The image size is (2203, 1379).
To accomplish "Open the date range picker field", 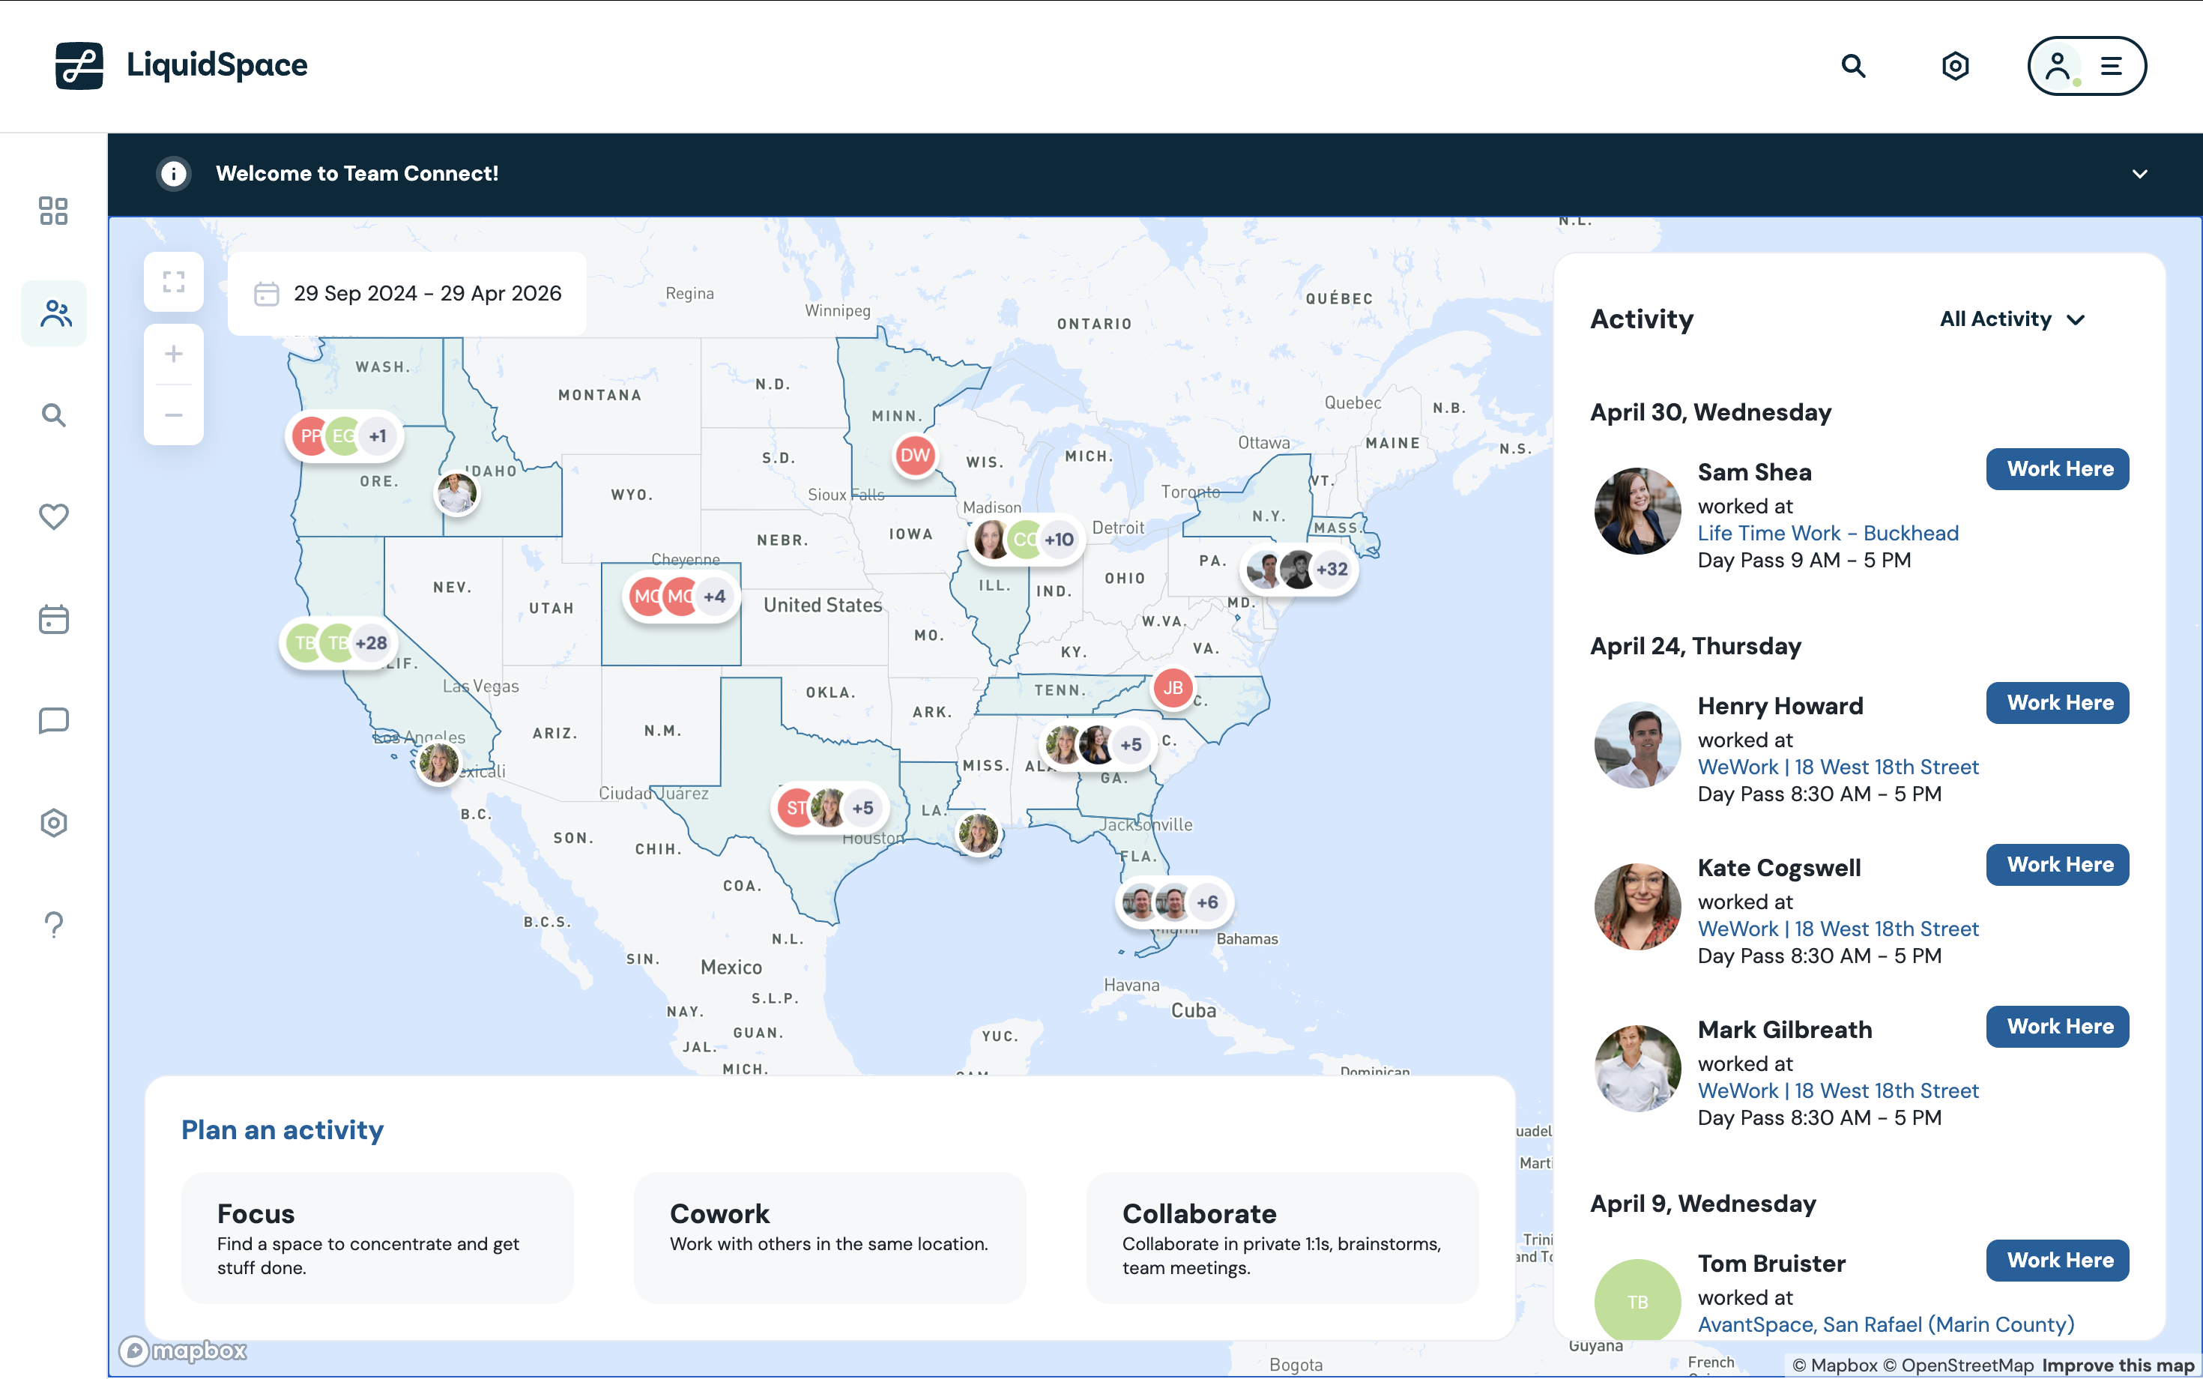I will coord(408,294).
